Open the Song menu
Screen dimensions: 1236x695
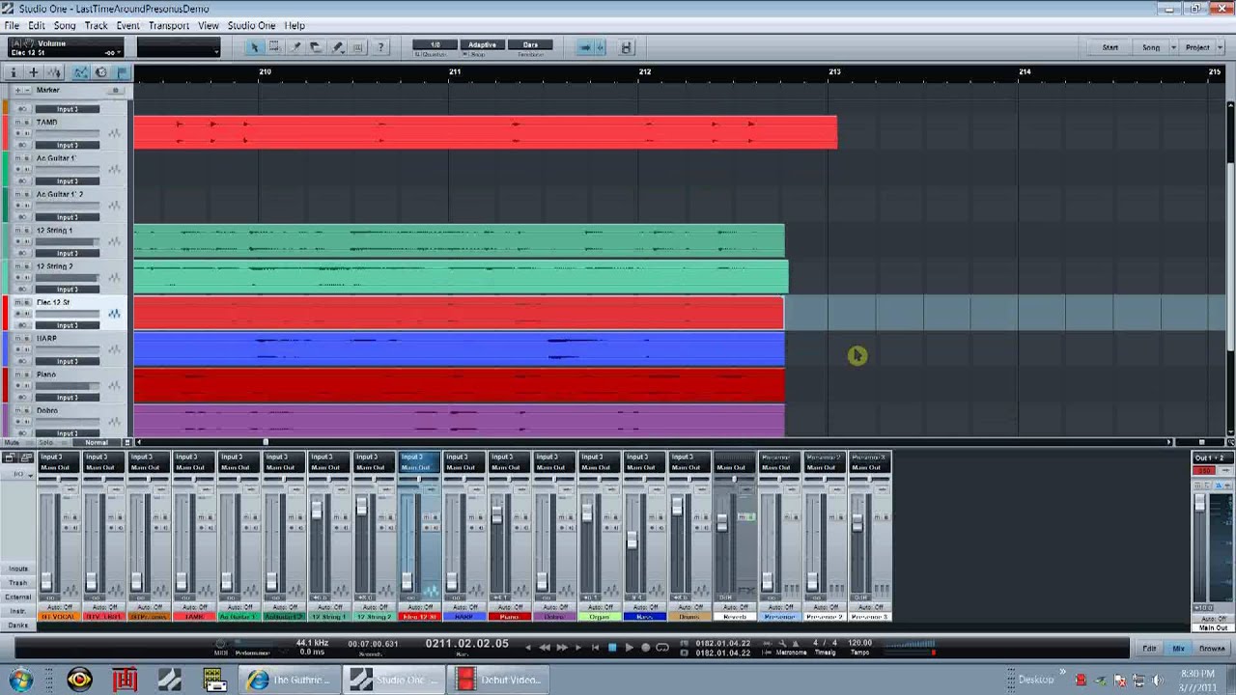[x=65, y=25]
